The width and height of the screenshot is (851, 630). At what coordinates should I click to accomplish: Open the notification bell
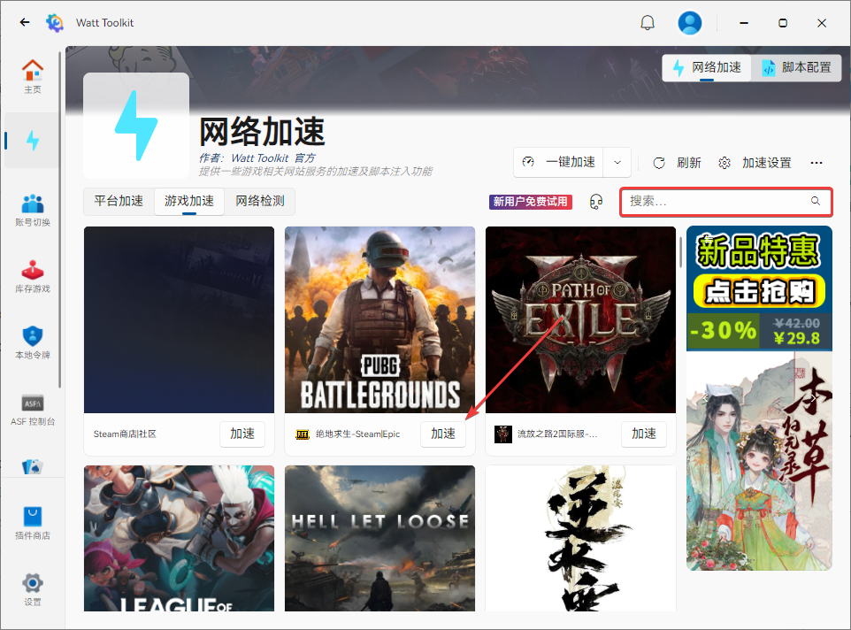click(648, 22)
